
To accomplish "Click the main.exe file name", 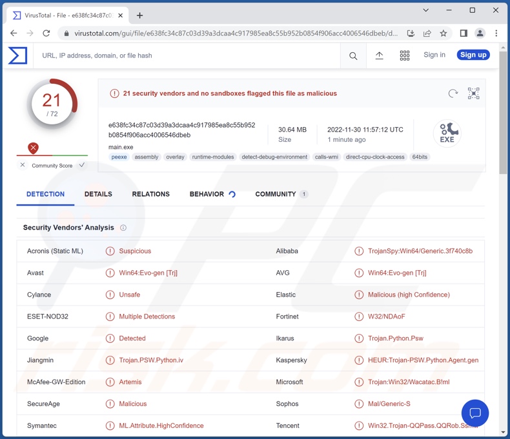I will point(121,147).
